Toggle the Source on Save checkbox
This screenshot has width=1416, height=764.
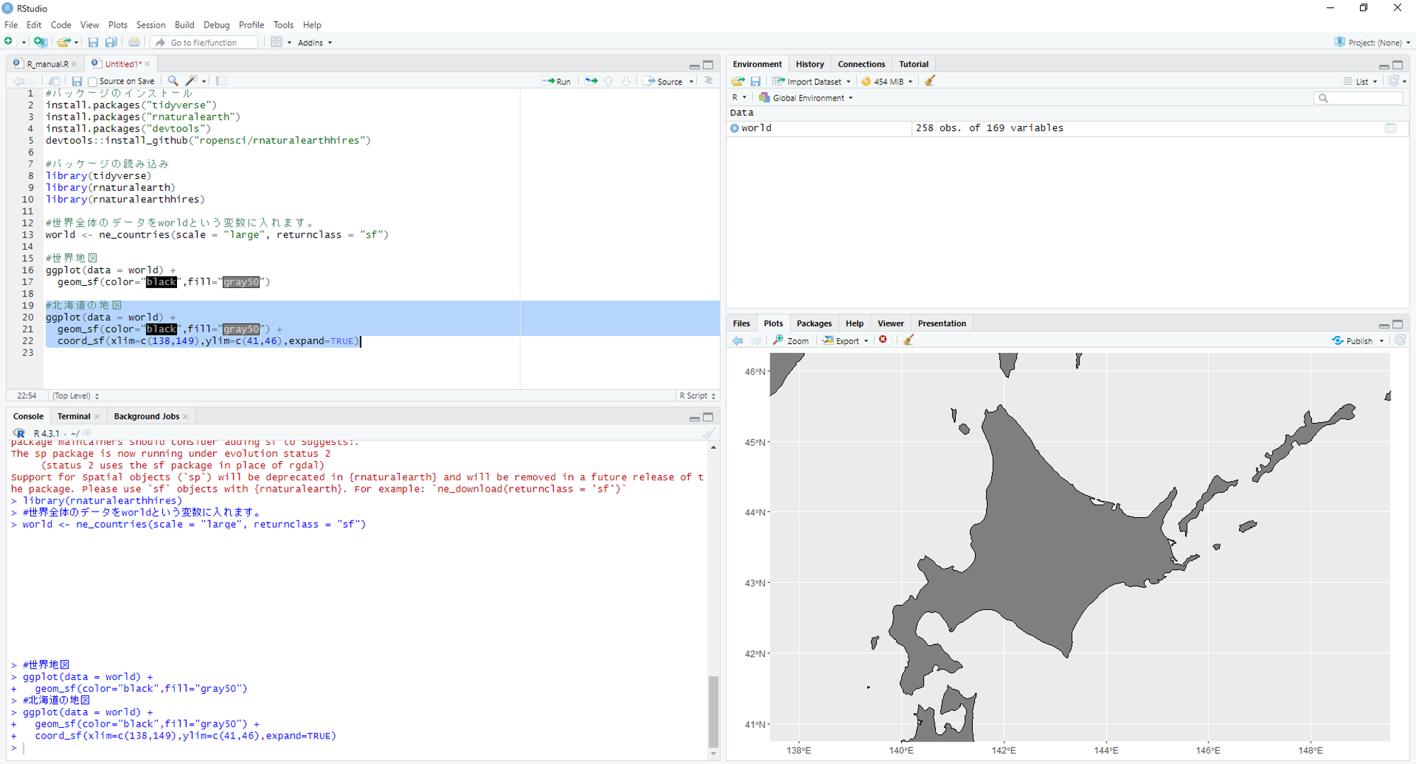[x=93, y=82]
